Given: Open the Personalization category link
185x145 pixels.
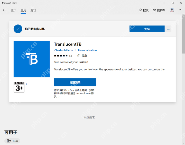Looking at the screenshot, I should (x=87, y=50).
